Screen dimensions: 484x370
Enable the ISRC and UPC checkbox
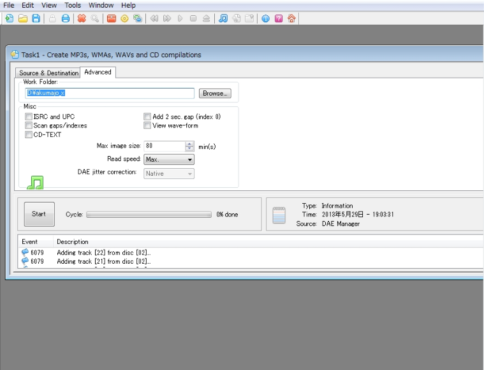[29, 117]
